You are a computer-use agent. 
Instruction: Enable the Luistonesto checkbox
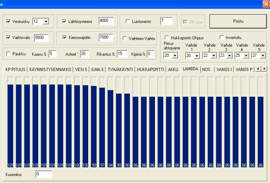click(128, 21)
